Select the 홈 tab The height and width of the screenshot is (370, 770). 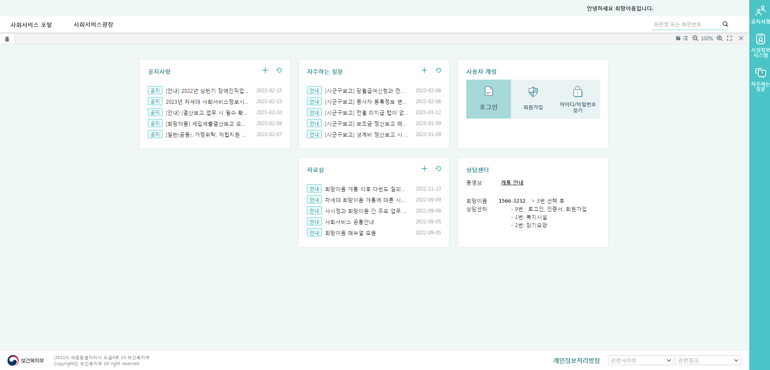point(7,39)
